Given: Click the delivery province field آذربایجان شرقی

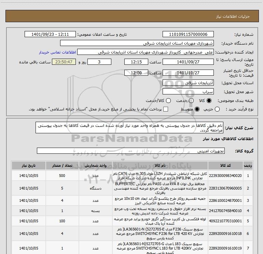Looking at the screenshot, I should (188, 83).
